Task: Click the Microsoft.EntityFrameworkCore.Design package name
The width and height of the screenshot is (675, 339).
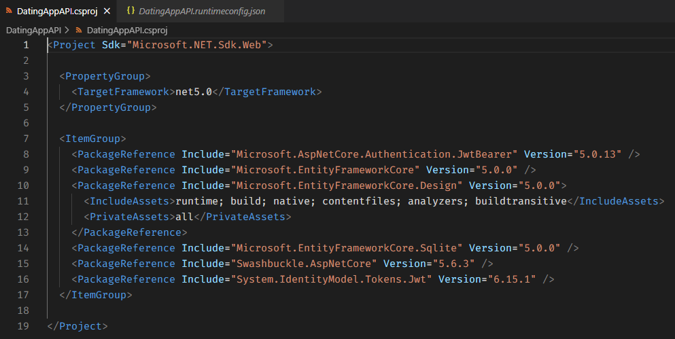Action: (347, 185)
